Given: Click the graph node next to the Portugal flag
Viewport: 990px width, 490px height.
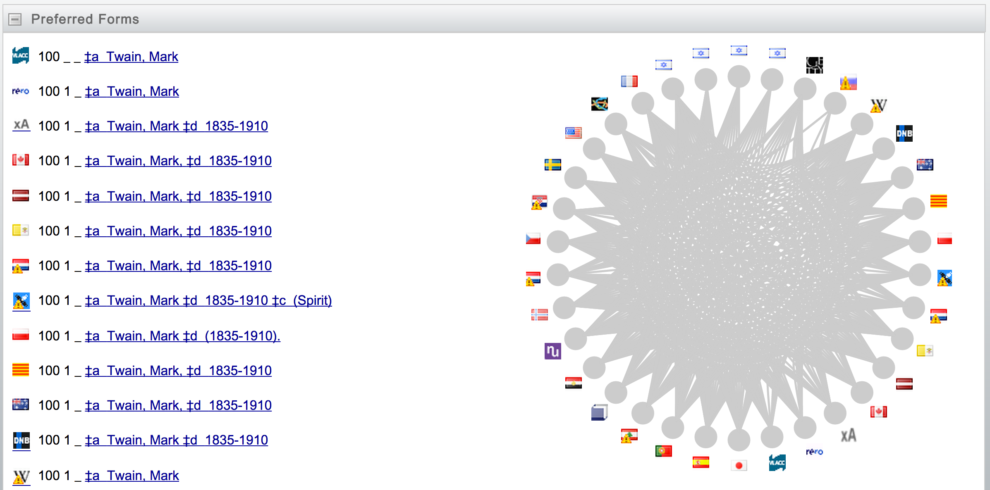Looking at the screenshot, I should (673, 428).
